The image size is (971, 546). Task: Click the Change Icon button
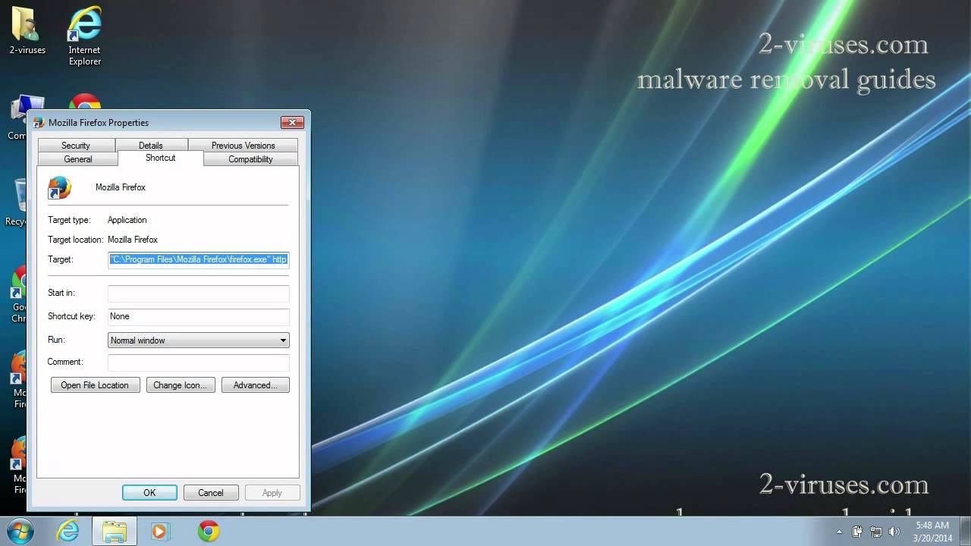[180, 385]
